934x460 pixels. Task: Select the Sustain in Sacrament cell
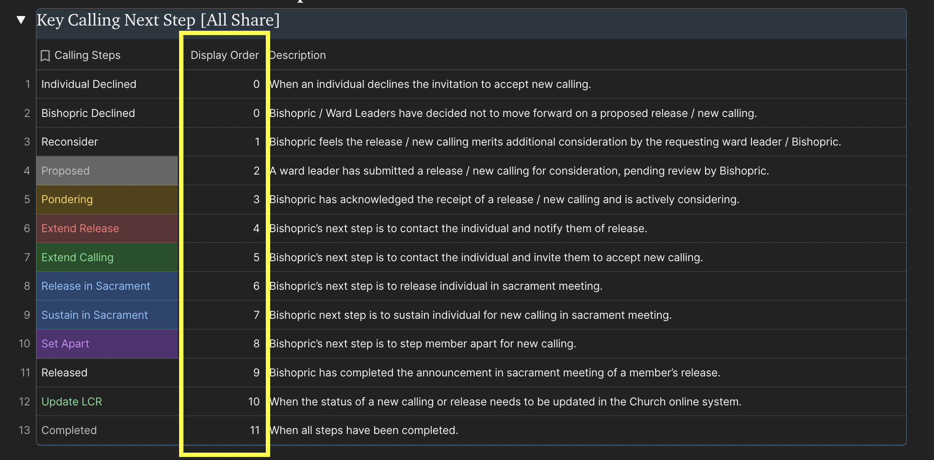tap(108, 315)
